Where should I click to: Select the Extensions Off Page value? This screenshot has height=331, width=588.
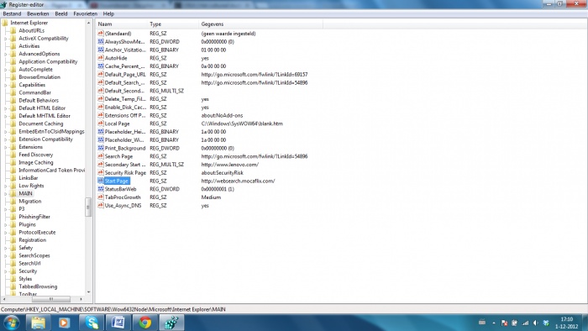click(x=125, y=115)
